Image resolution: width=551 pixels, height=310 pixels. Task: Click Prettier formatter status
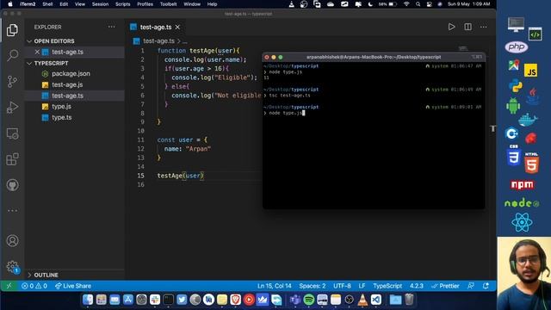tap(445, 286)
